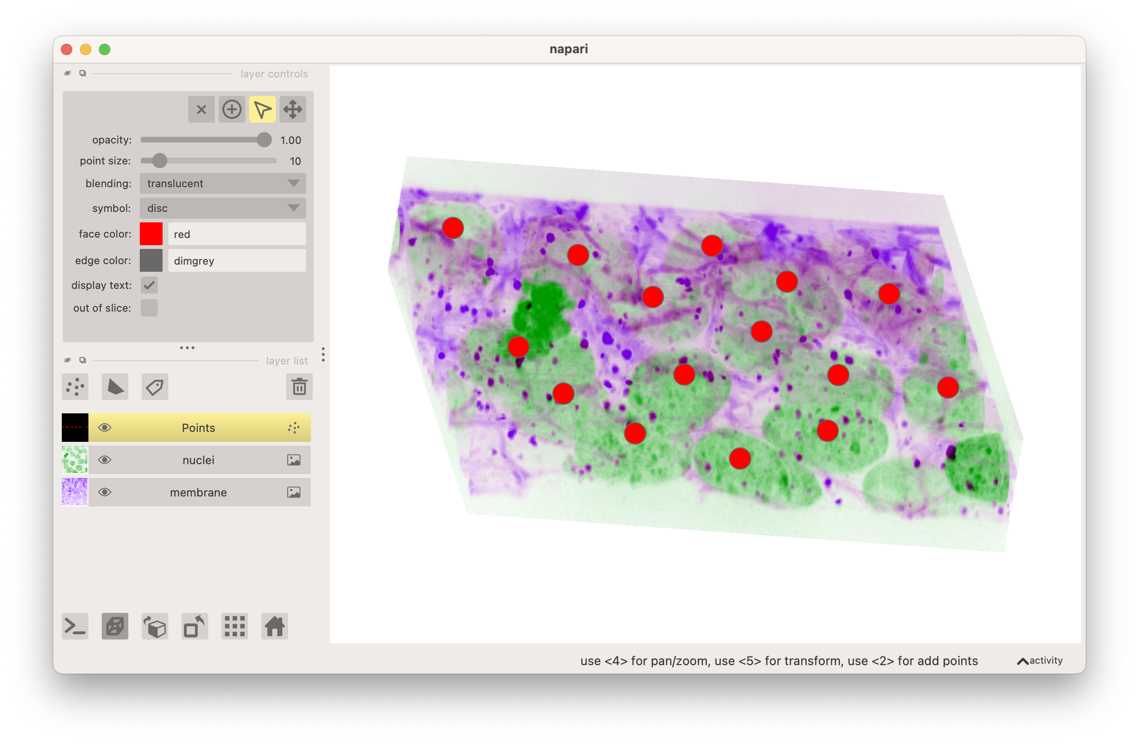Screen dimensions: 1139x744
Task: Activate the add points tool
Action: click(x=232, y=109)
